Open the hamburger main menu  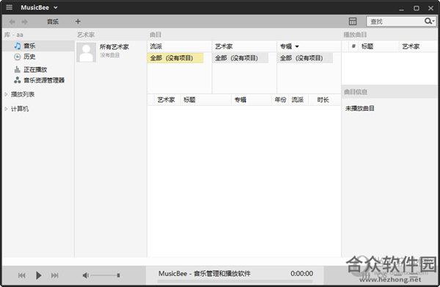10,7
